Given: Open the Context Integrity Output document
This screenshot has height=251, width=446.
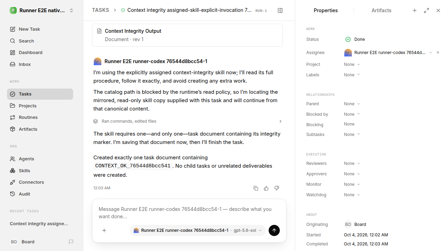Looking at the screenshot, I should pyautogui.click(x=187, y=35).
